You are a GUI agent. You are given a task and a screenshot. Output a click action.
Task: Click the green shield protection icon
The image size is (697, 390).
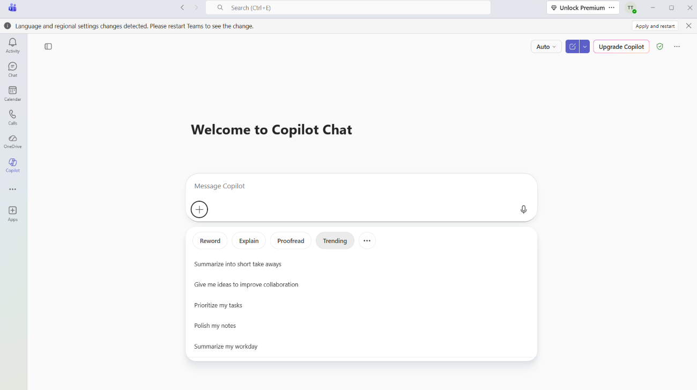pos(659,47)
